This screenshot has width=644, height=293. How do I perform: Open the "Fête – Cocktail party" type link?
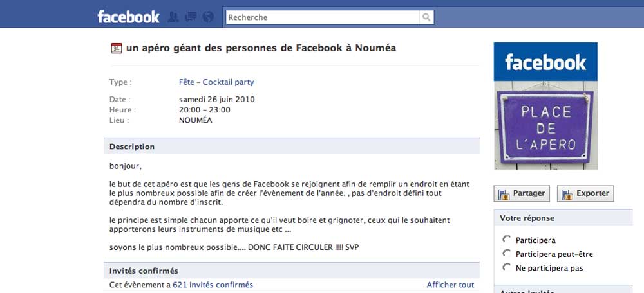[216, 82]
